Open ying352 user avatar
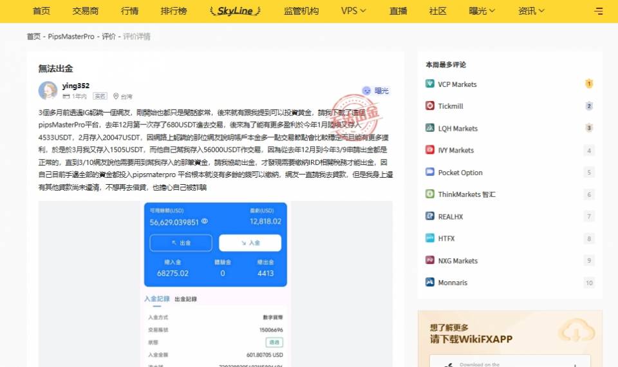This screenshot has width=618, height=367. point(48,91)
